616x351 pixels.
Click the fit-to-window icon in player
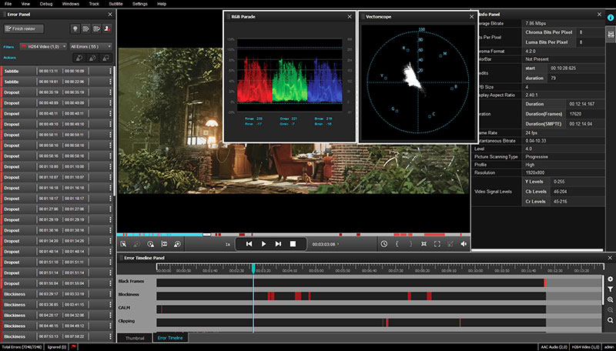click(x=424, y=244)
